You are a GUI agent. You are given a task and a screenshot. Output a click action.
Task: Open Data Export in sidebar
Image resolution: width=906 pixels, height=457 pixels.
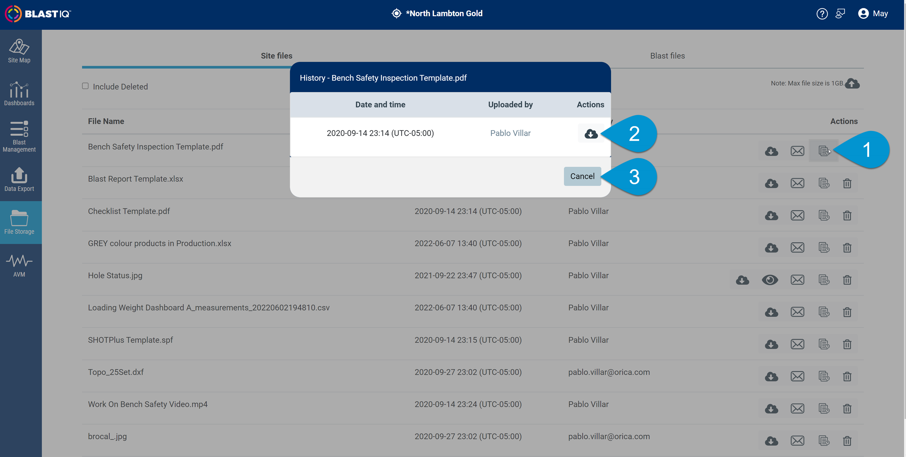(x=19, y=180)
